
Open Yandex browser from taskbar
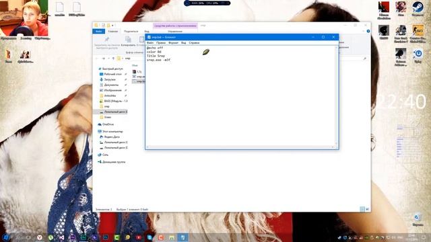coord(40,237)
